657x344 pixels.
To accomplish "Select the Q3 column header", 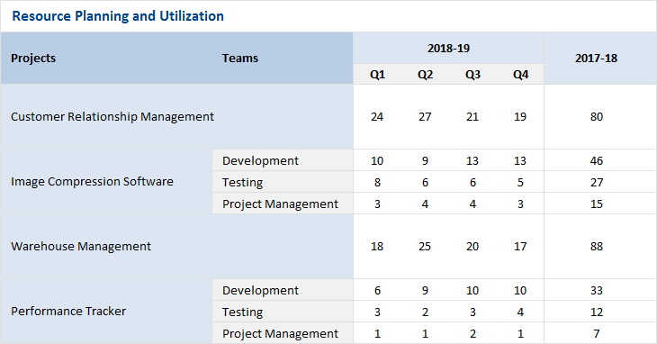I will (472, 74).
